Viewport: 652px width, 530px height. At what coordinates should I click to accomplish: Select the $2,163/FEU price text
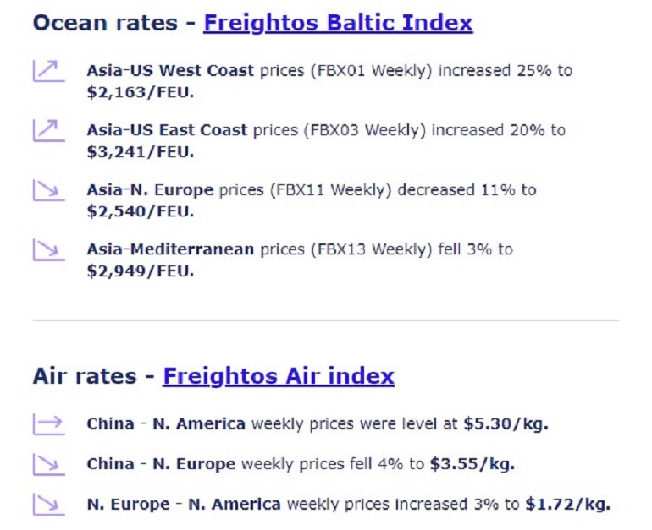click(141, 92)
